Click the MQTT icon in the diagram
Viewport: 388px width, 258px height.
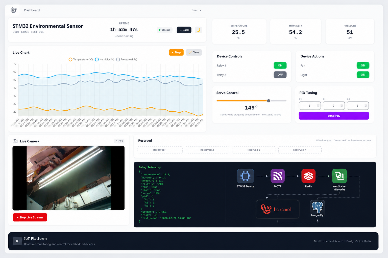[x=278, y=176]
